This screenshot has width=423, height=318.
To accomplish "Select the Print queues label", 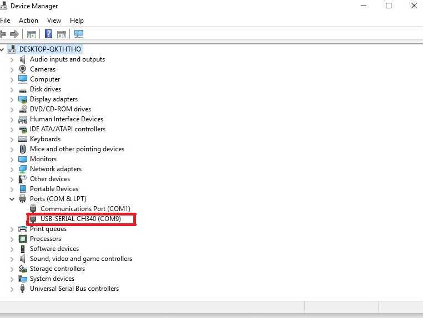I will (x=48, y=229).
